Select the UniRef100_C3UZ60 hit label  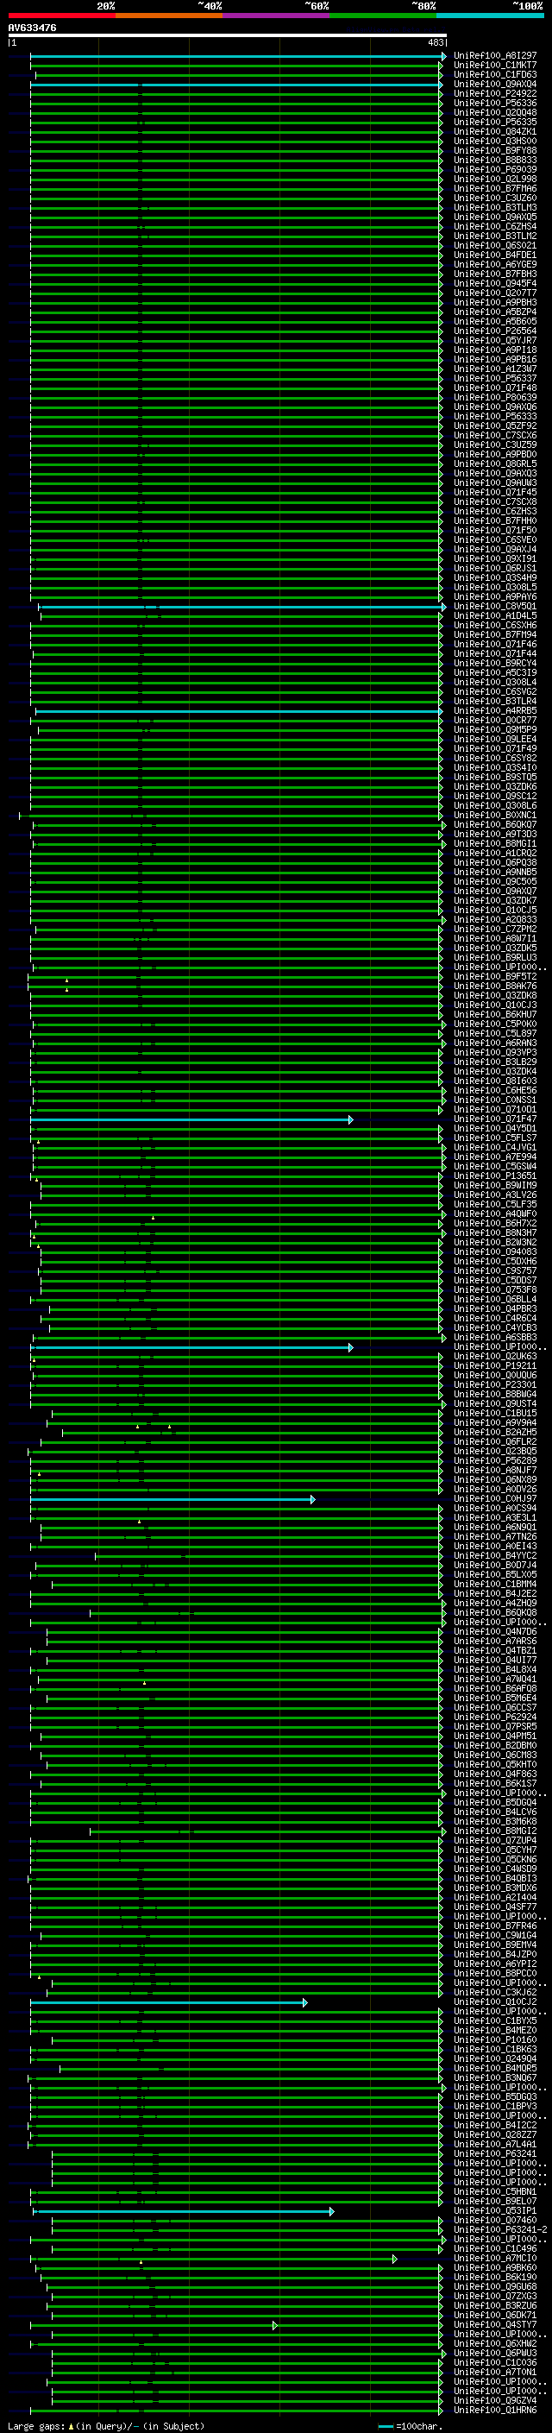(x=495, y=198)
